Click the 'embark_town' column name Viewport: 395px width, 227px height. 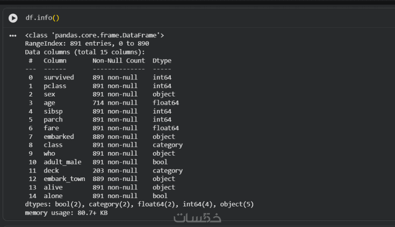coord(64,179)
